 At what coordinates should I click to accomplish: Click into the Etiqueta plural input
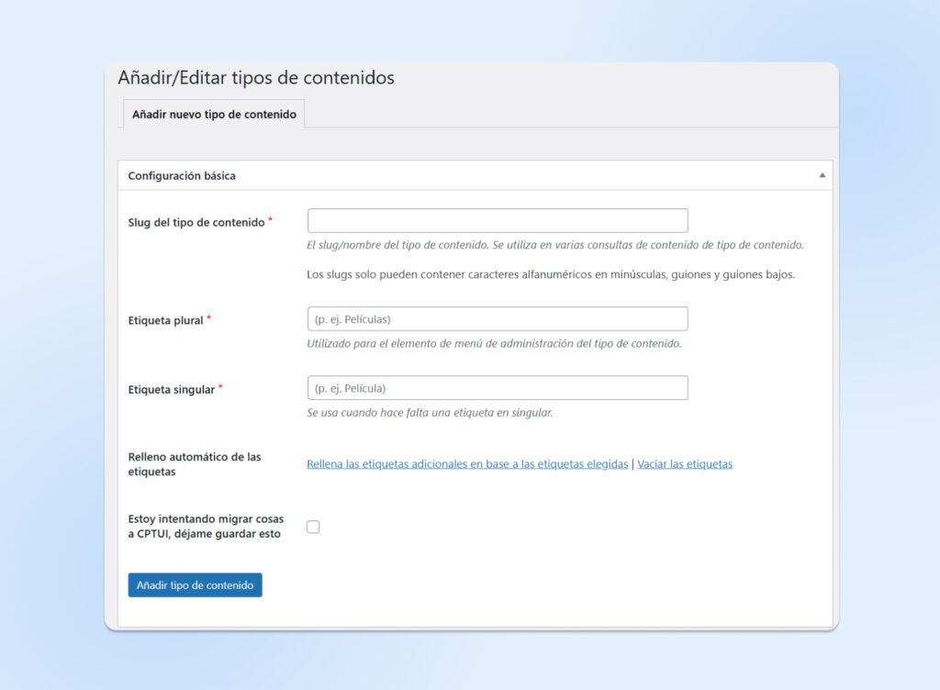[x=498, y=319]
